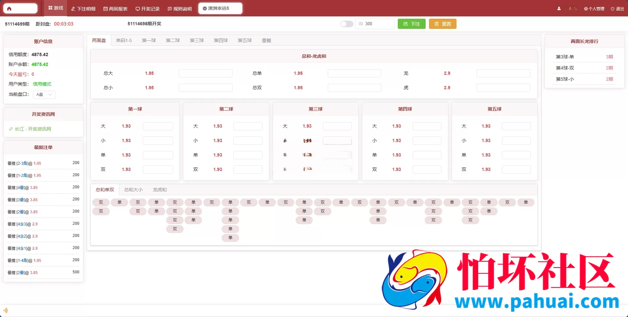Viewport: 628px width, 317px height.
Task: Switch to the 第二球 tab
Action: tap(173, 40)
